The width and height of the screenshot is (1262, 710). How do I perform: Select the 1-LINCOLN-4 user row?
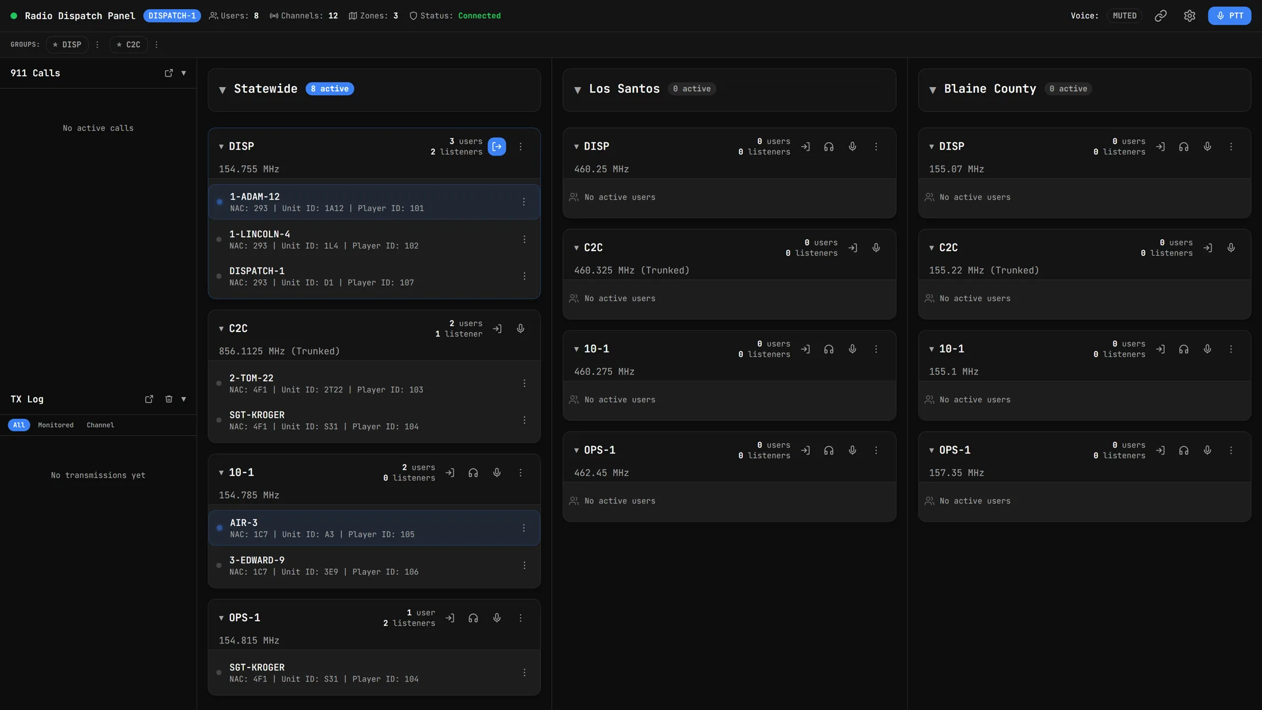374,240
